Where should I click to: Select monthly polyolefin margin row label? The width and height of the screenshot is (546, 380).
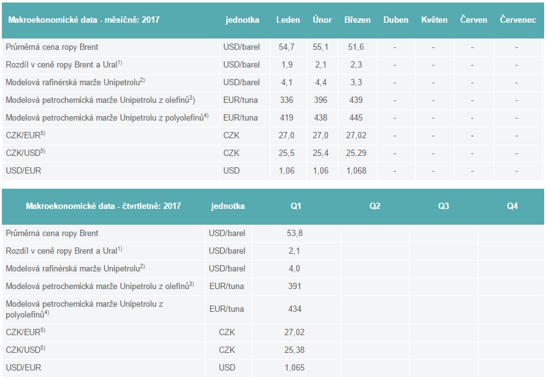[x=107, y=117]
